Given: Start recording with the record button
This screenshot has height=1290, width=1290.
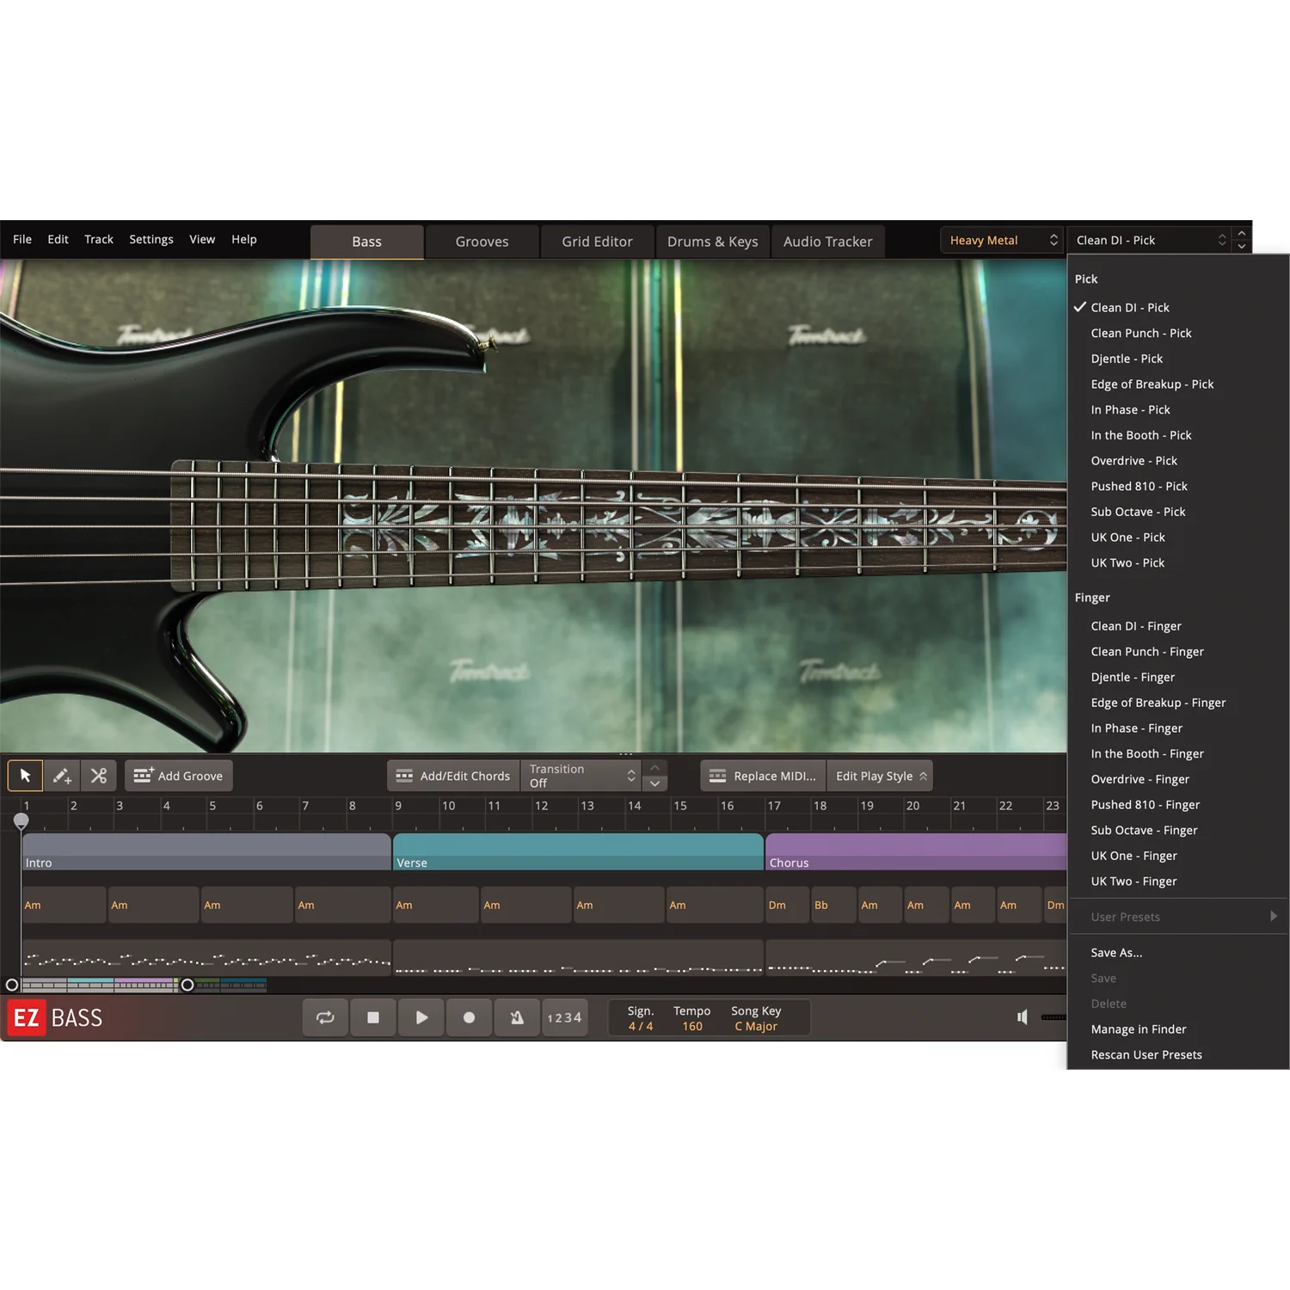Looking at the screenshot, I should [469, 1017].
